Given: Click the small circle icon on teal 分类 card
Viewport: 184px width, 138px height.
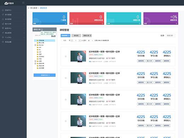Looking at the screenshot, I should pyautogui.click(x=139, y=23).
